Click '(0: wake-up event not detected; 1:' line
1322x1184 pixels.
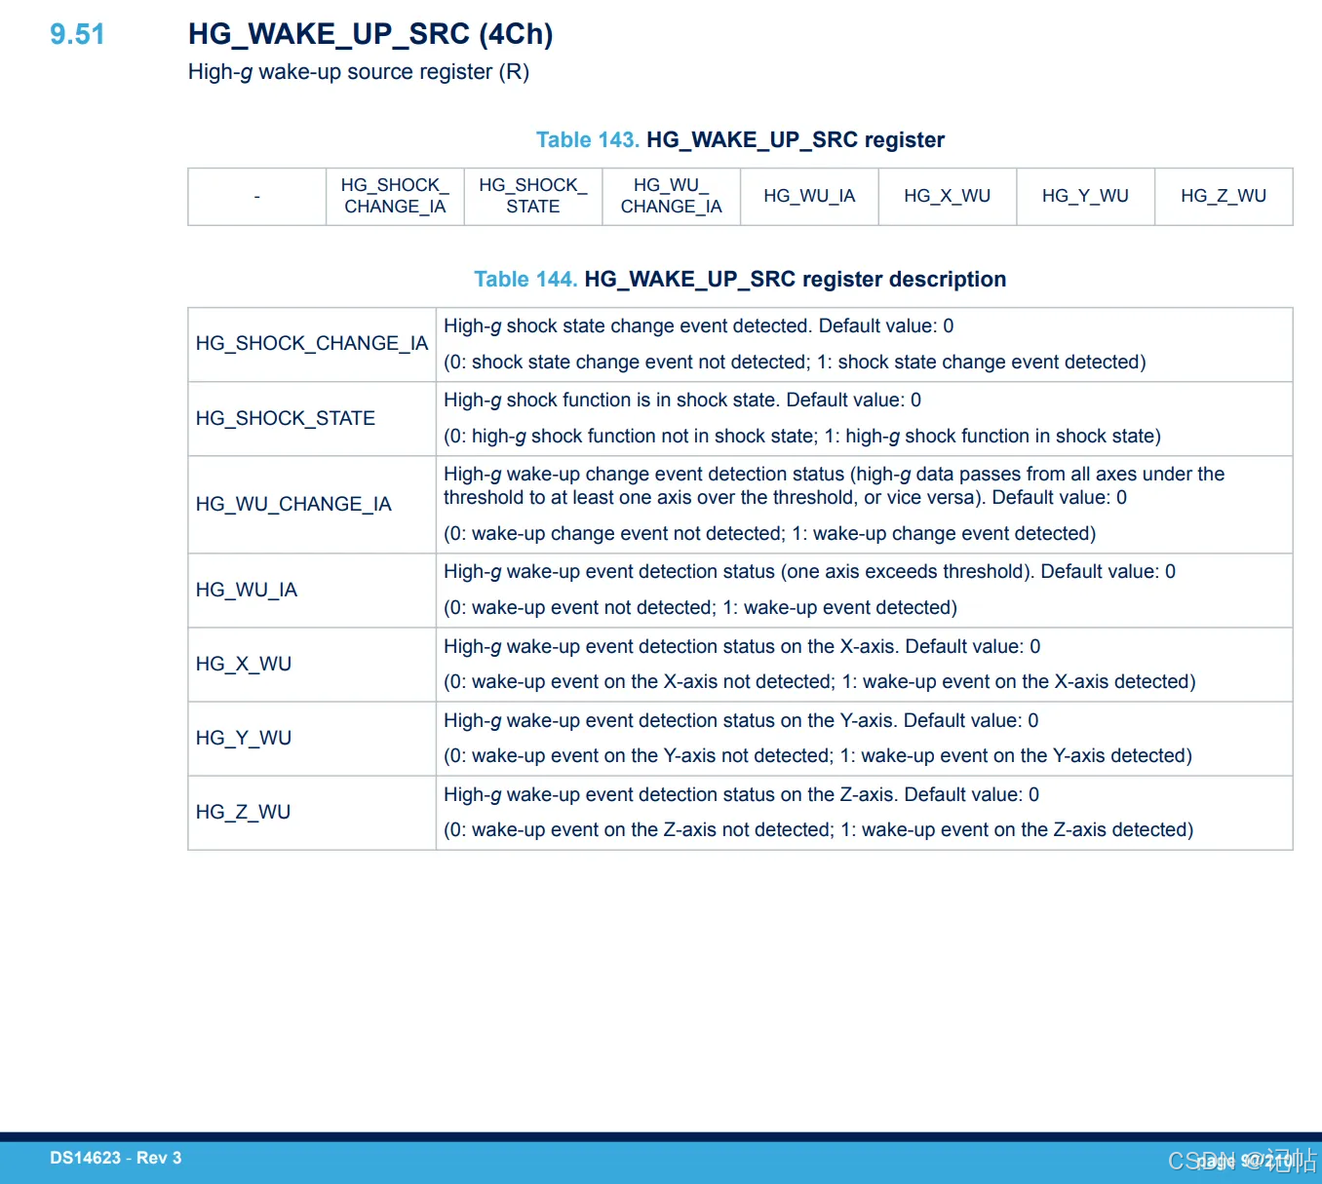(700, 608)
